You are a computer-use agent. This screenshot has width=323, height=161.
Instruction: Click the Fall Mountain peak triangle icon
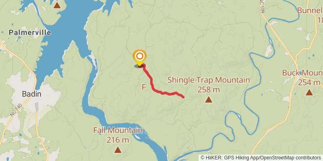(x=117, y=150)
